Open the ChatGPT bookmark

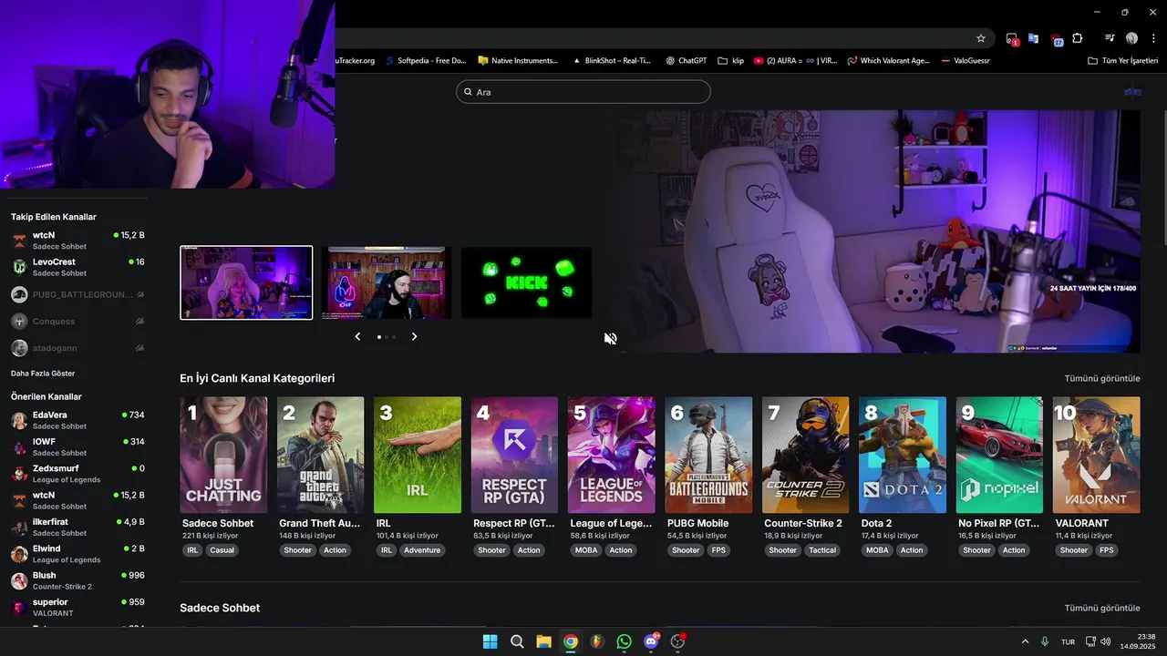(686, 61)
